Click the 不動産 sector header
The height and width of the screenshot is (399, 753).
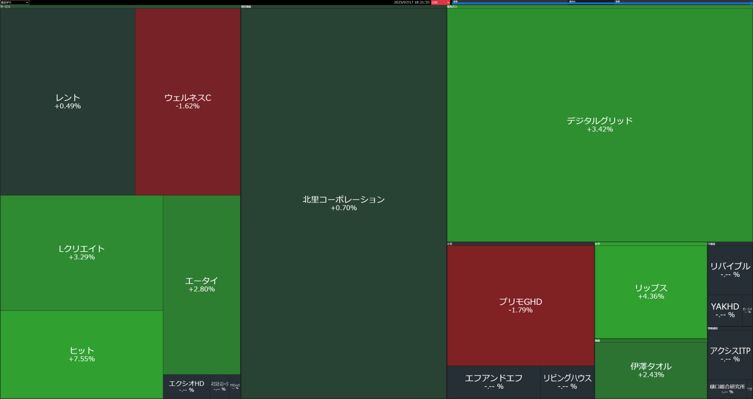[x=730, y=244]
